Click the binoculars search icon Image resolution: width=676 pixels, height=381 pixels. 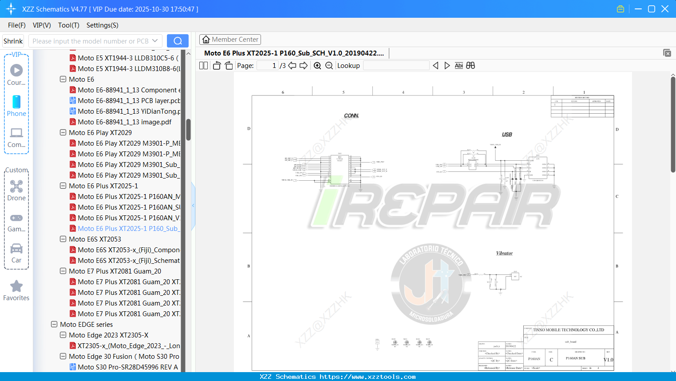click(470, 66)
